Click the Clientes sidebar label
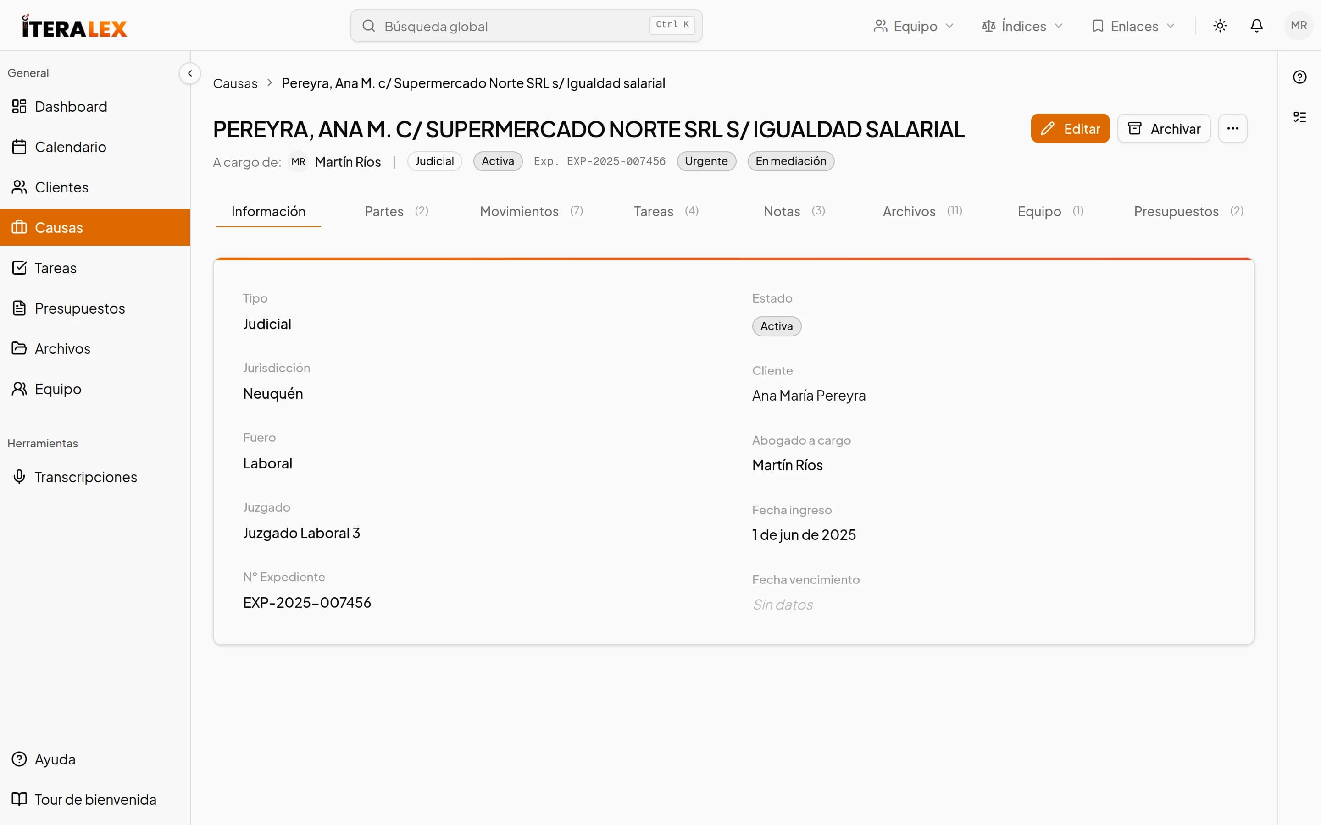 click(61, 187)
